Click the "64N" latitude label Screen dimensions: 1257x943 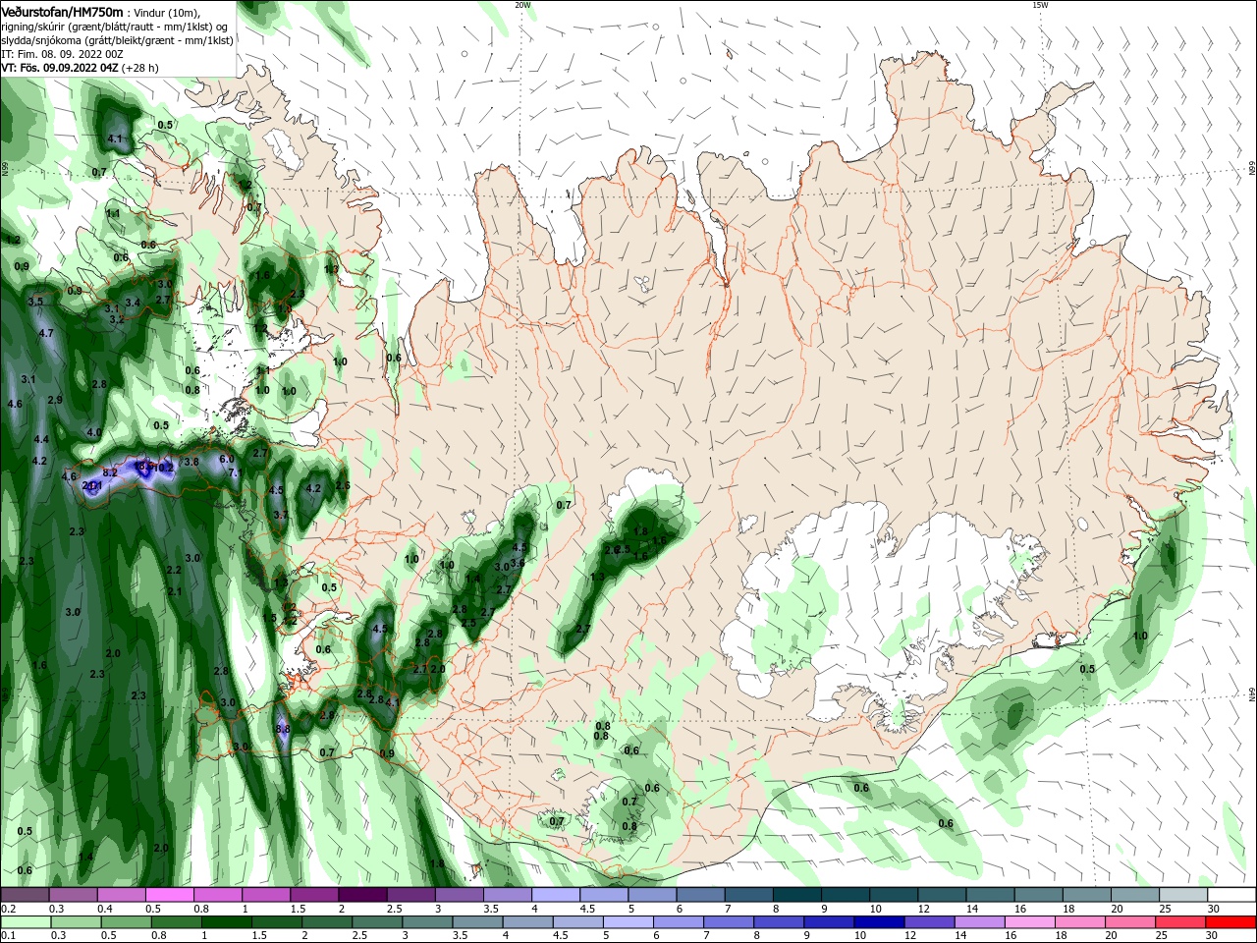pyautogui.click(x=1252, y=695)
